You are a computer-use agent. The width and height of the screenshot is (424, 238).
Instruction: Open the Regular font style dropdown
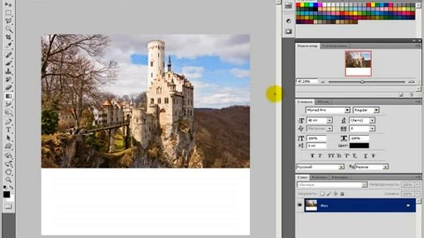(376, 110)
